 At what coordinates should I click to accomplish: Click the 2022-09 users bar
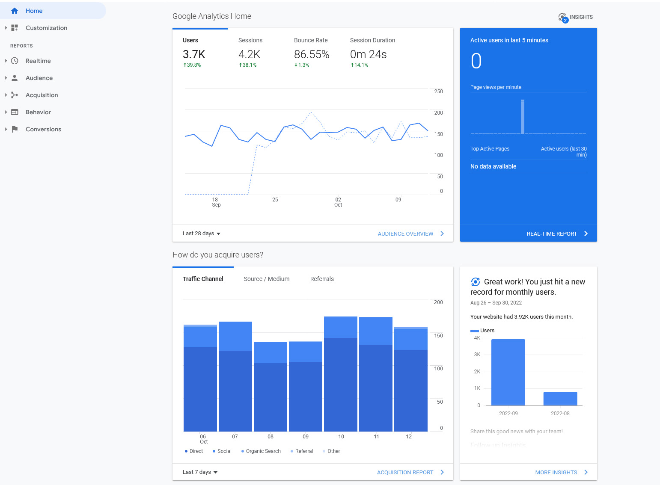508,372
